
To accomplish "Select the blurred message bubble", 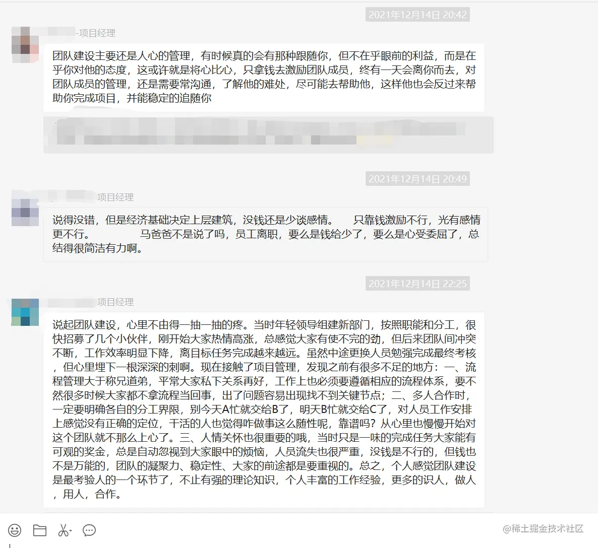I will 268,135.
